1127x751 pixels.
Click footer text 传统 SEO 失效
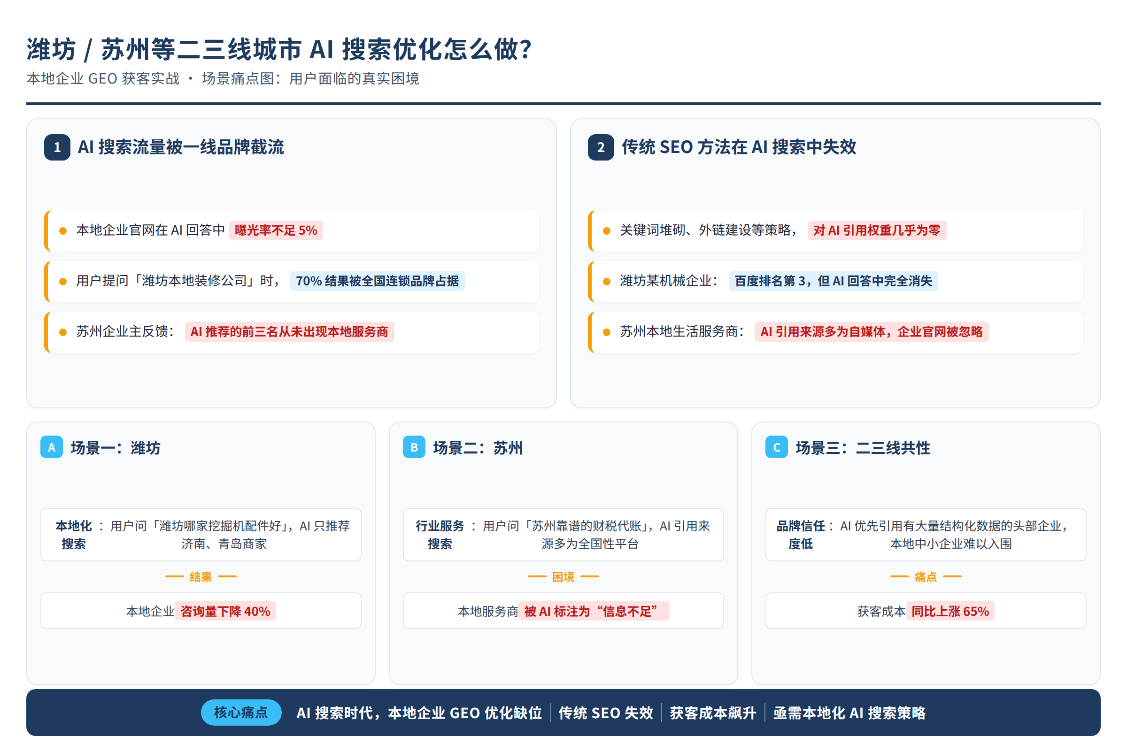pos(606,713)
